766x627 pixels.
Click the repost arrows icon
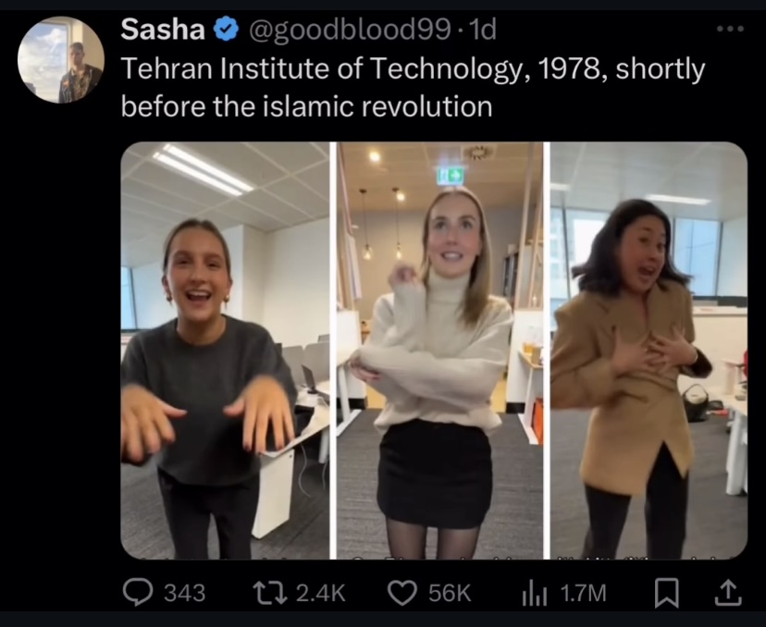pyautogui.click(x=269, y=592)
